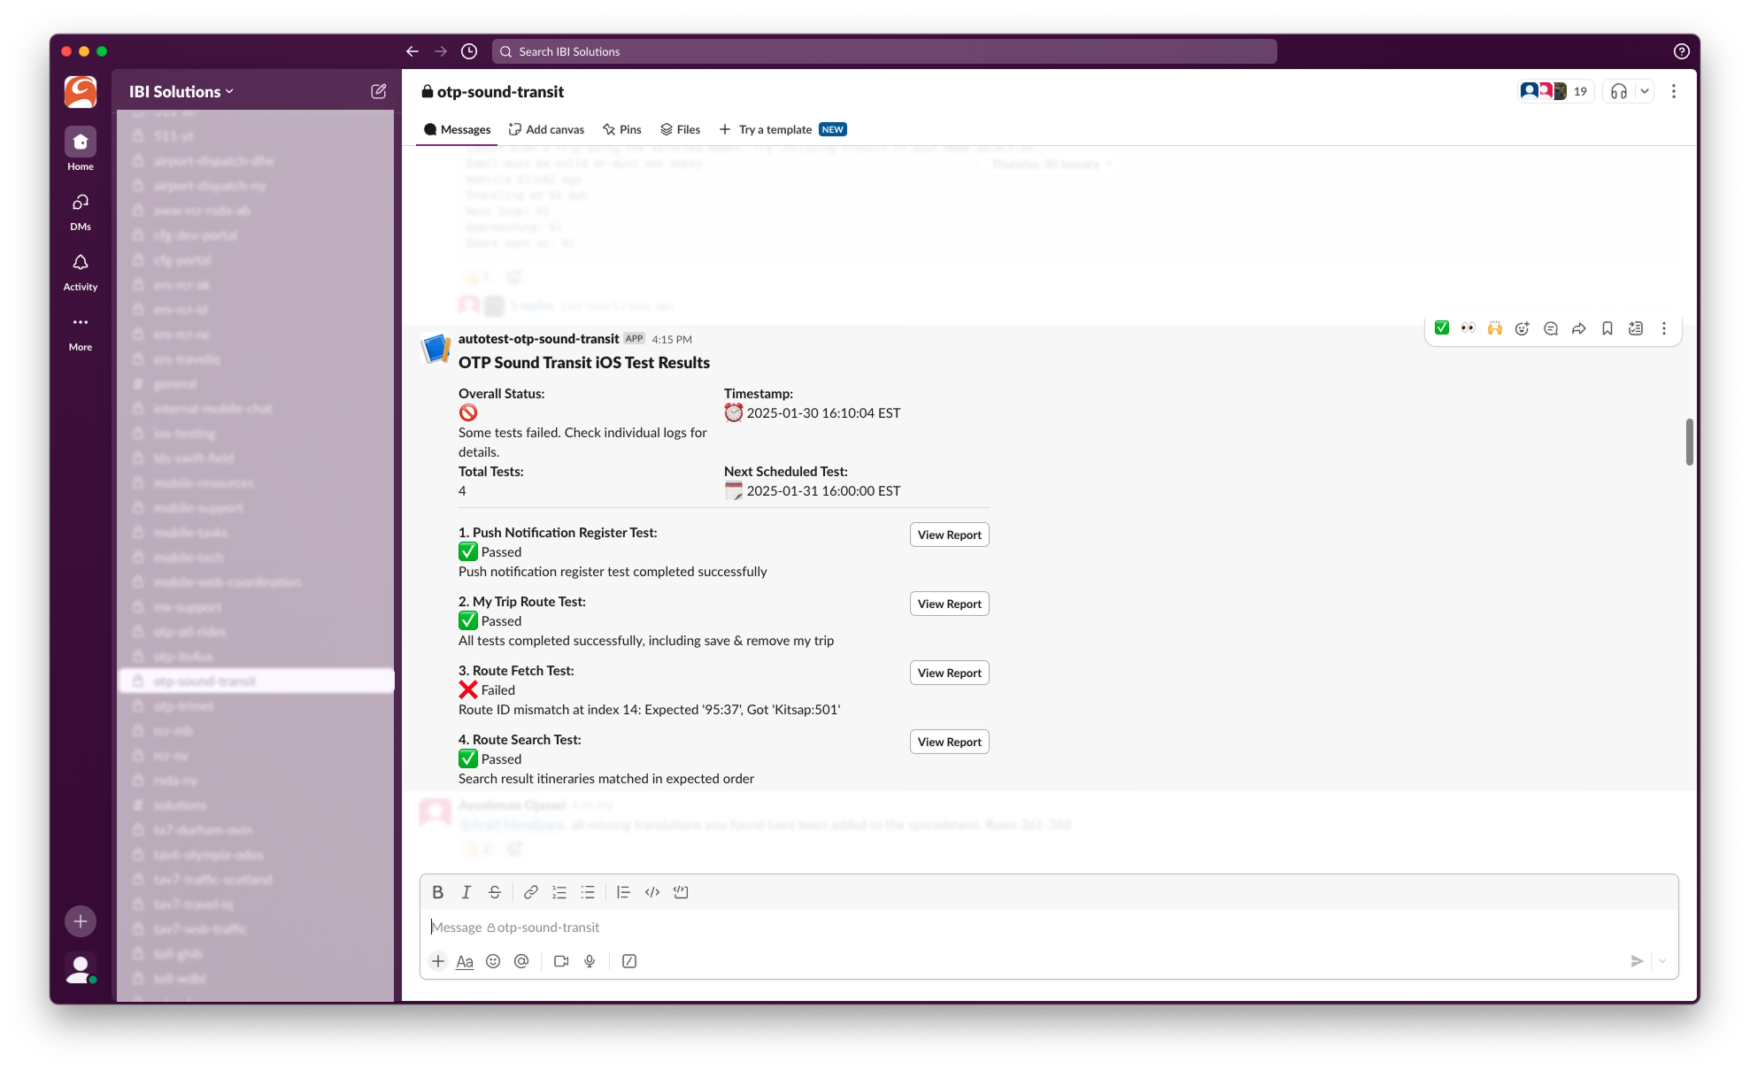
Task: View Report for Push Notification Register Test
Action: click(x=949, y=535)
